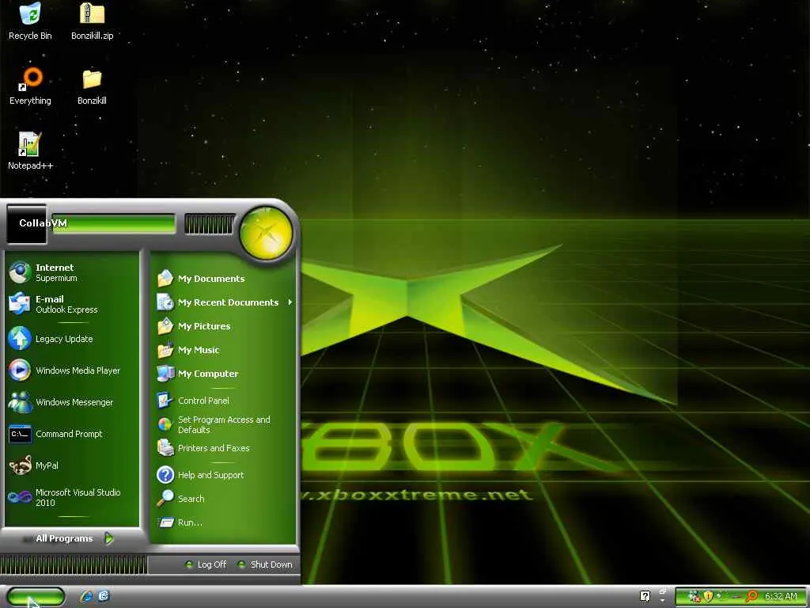Screen dimensions: 810x608
Task: Click second Quick Launch icon beside Internet Explorer
Action: (x=104, y=596)
